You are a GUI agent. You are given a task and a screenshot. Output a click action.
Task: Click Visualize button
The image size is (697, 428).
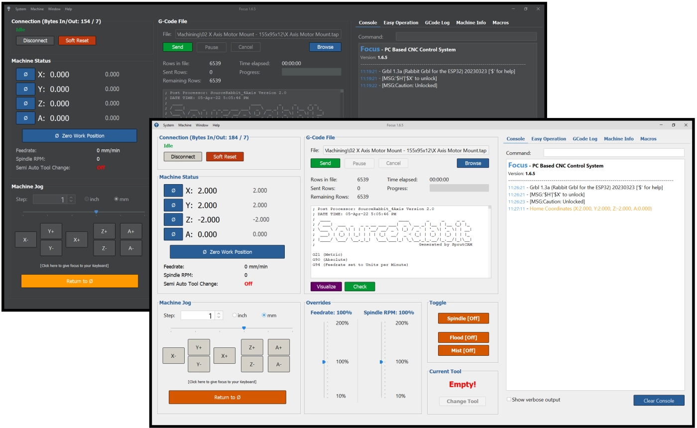(x=326, y=287)
